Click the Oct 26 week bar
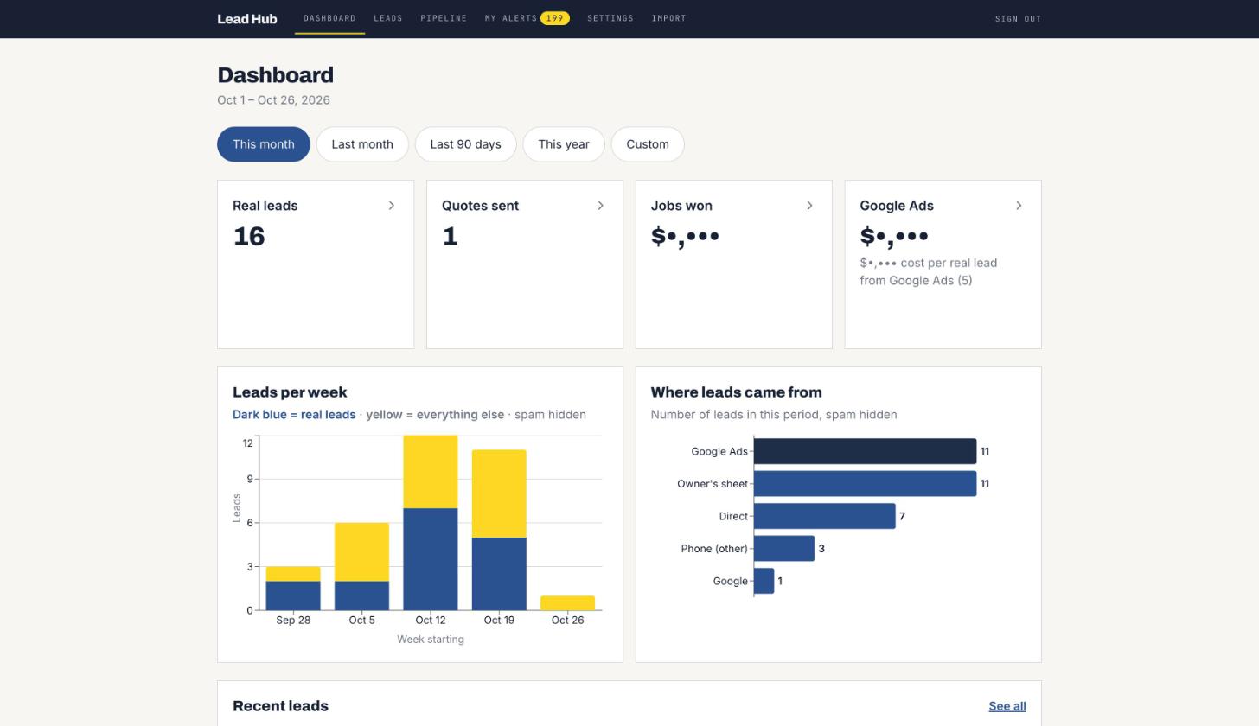The image size is (1259, 726). point(567,603)
